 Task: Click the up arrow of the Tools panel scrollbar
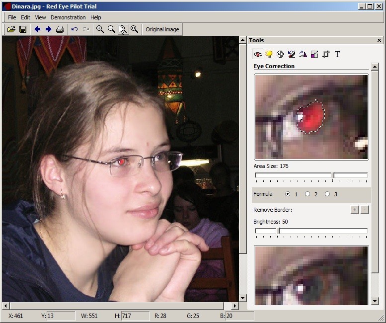click(375, 67)
